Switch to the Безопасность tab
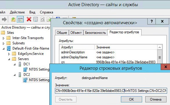 (95, 33)
